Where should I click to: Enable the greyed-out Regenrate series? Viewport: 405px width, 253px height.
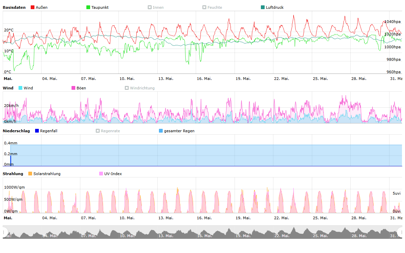98,131
